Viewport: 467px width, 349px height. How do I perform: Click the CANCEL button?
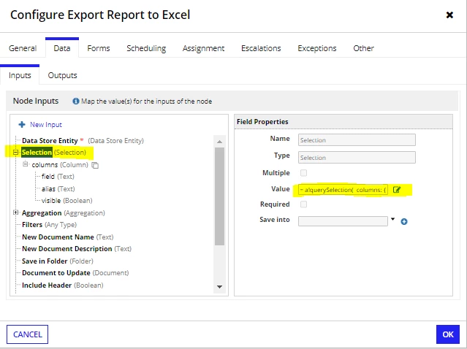point(27,334)
